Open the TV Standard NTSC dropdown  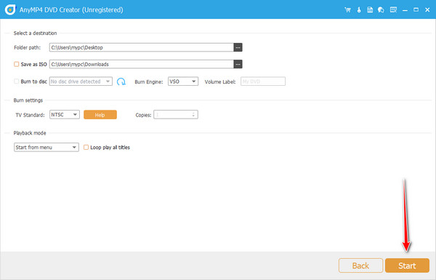click(x=65, y=114)
